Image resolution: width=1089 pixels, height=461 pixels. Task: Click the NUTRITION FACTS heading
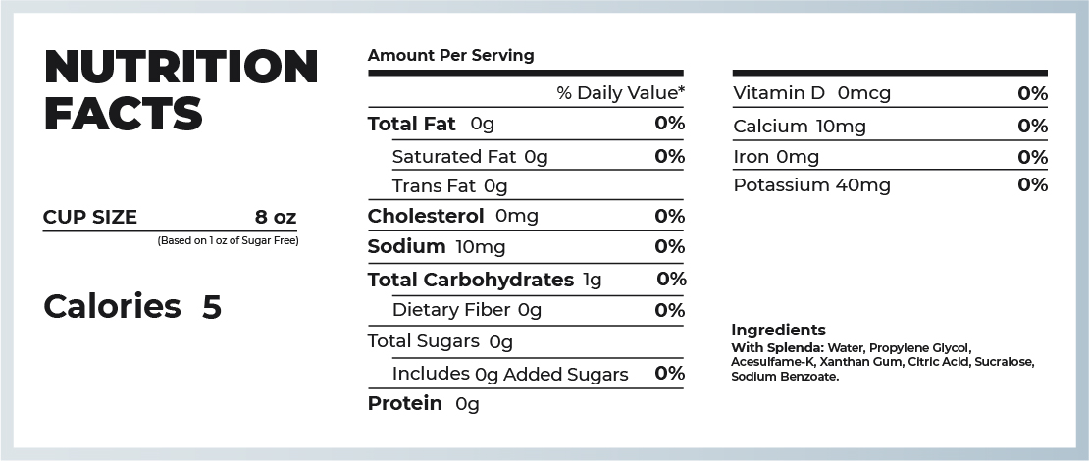(x=181, y=89)
